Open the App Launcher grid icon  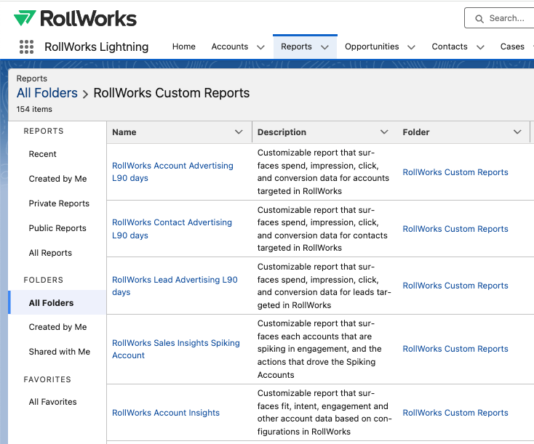pos(27,47)
